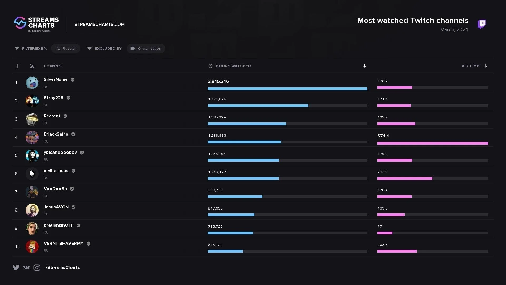This screenshot has width=506, height=285.
Task: Open the Filtered By filter control
Action: [x=31, y=49]
